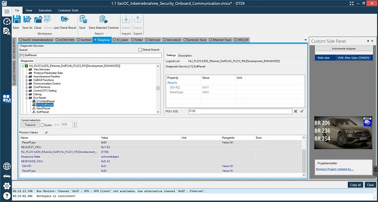Open the Last Check Result
The image size is (378, 202).
65,20
